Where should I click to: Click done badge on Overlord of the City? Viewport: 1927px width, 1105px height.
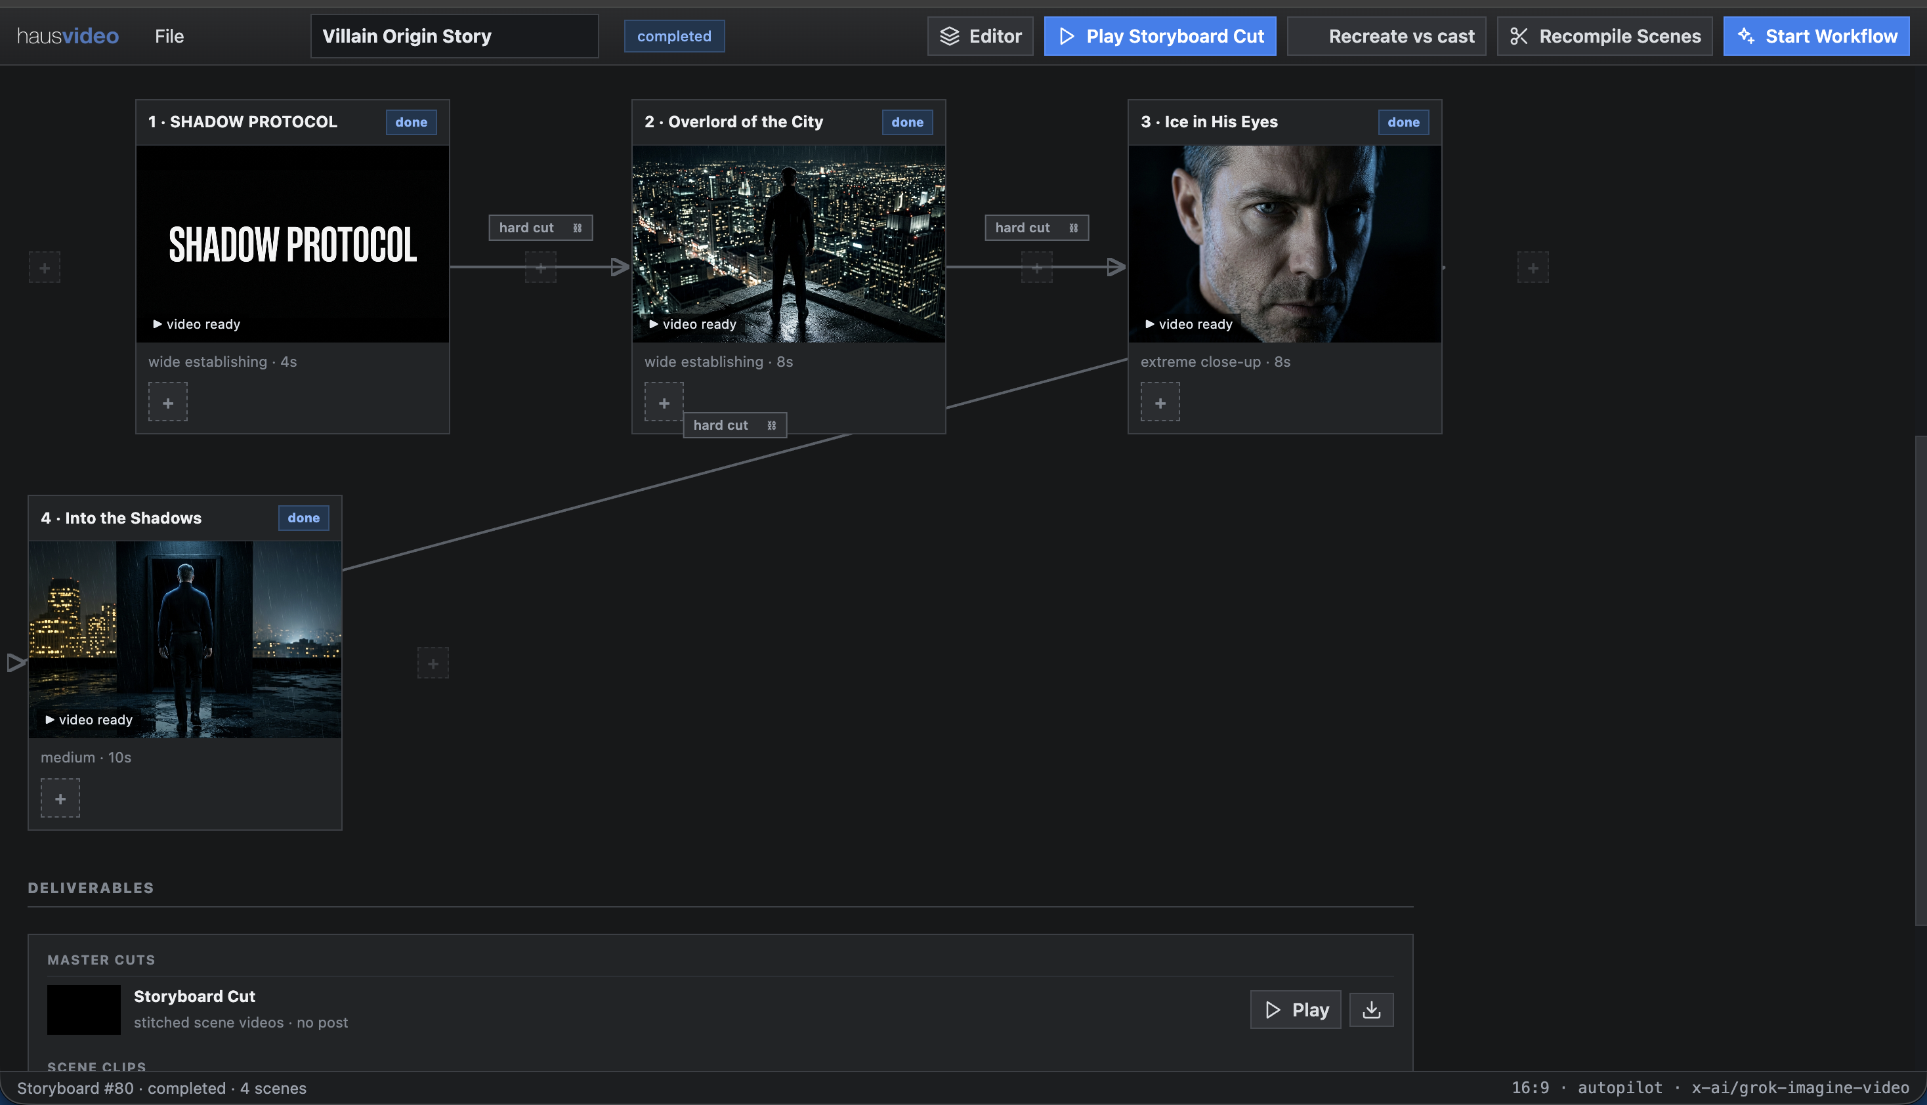907,122
